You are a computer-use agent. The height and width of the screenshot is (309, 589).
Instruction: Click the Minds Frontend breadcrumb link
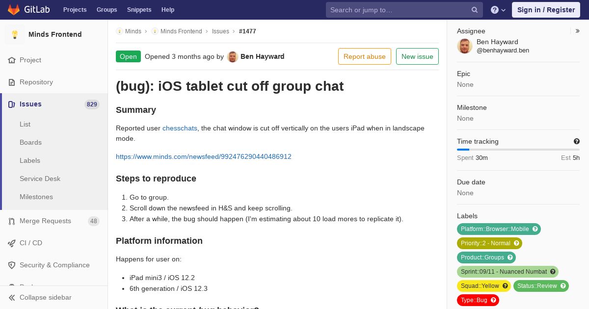[181, 31]
